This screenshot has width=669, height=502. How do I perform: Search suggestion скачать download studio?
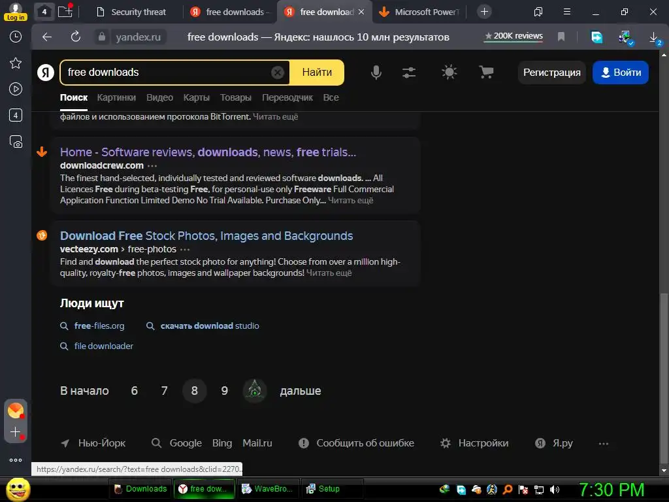point(210,326)
